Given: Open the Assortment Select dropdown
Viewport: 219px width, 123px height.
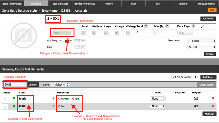Looking at the screenshot, I should pyautogui.click(x=201, y=41).
